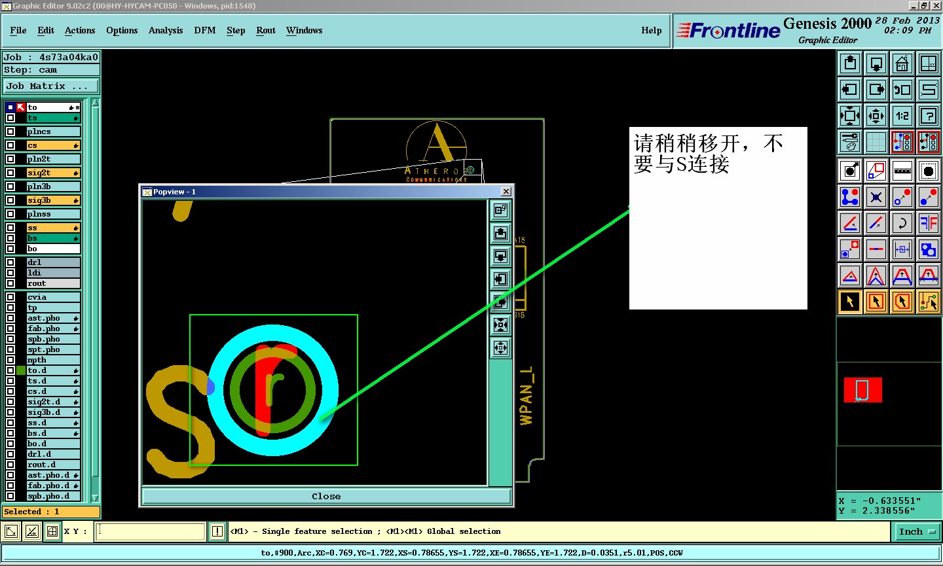Click the overlapping blue circles icon
Screen dimensions: 943x566
929,249
